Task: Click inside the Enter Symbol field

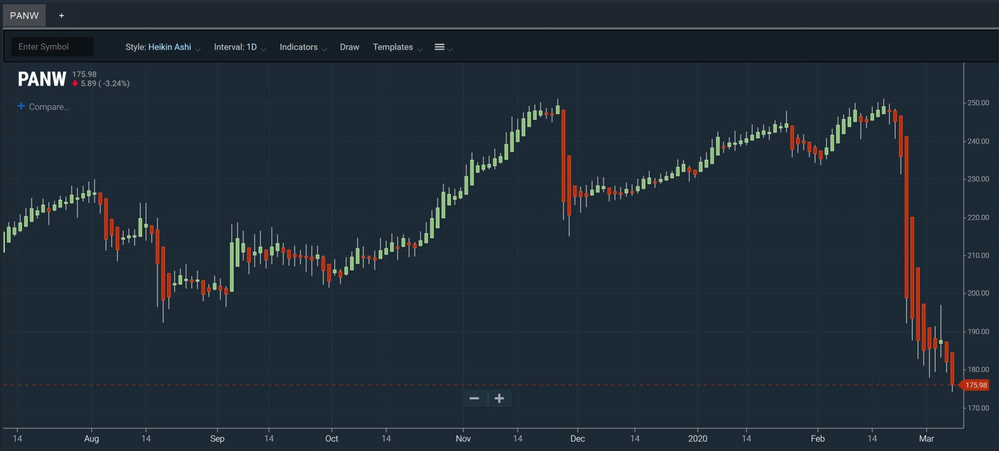Action: coord(52,46)
